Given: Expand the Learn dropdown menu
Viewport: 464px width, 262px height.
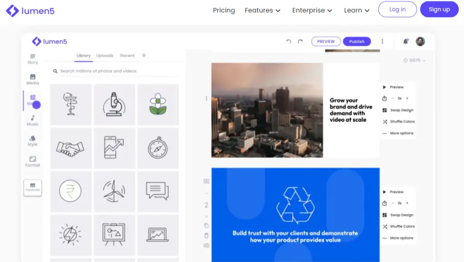Looking at the screenshot, I should tap(357, 10).
